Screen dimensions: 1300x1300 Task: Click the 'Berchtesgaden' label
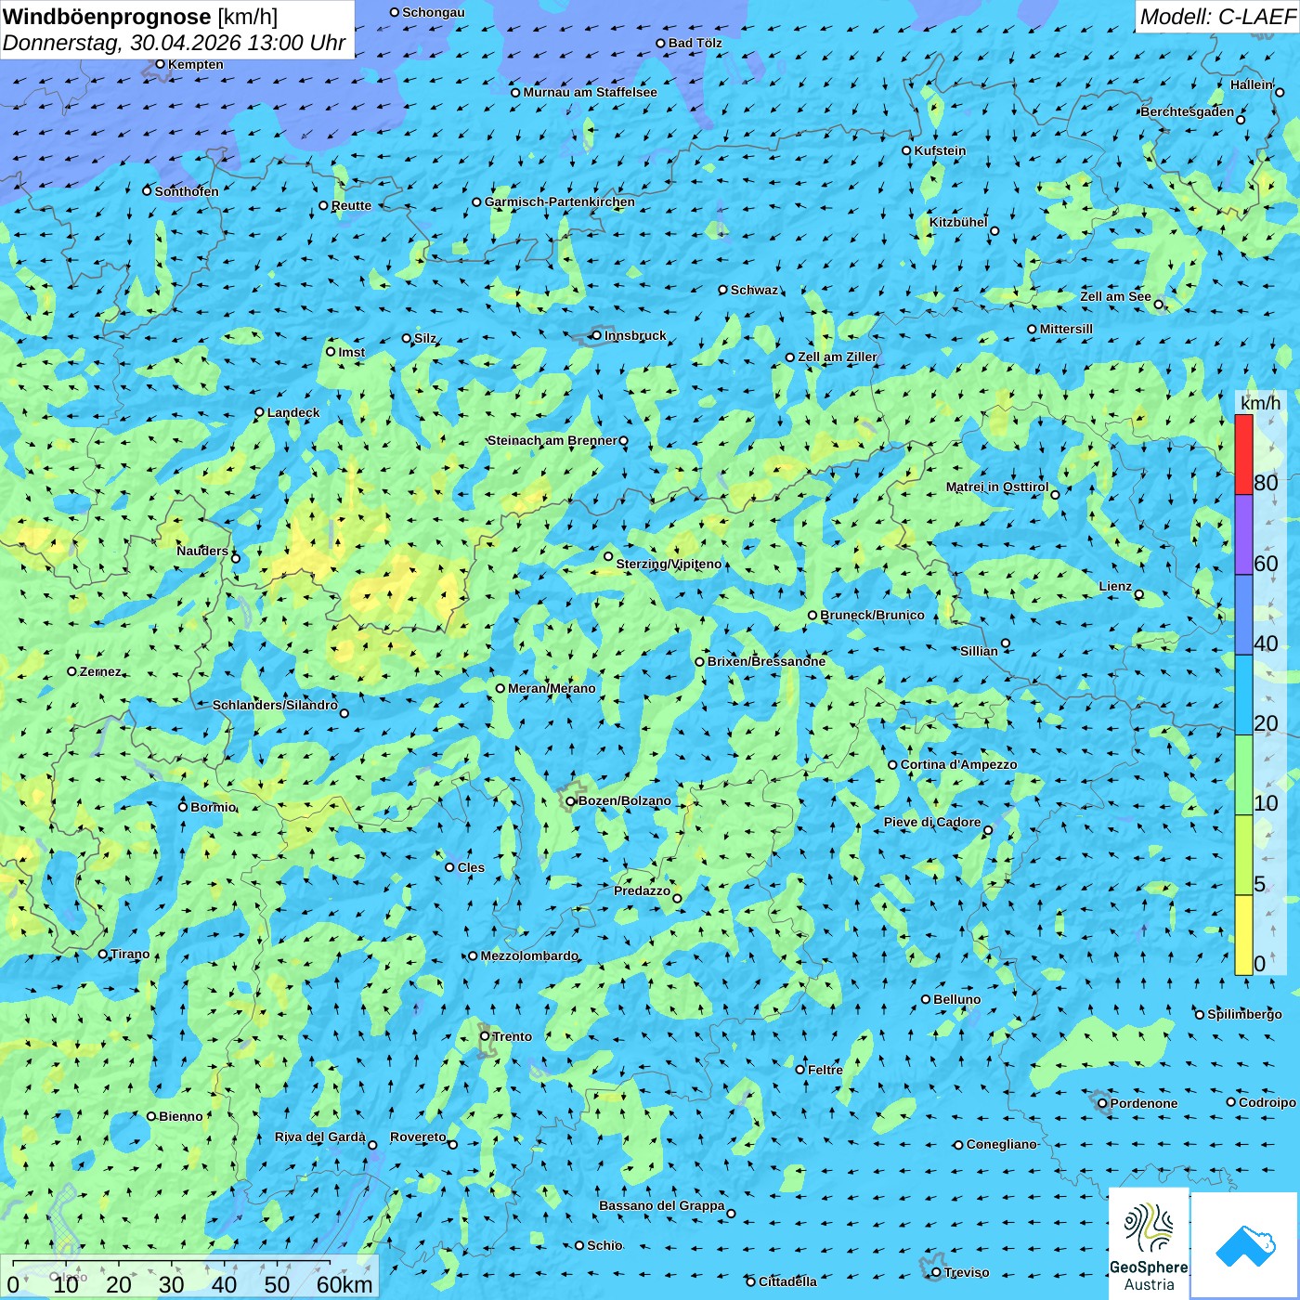[1187, 111]
